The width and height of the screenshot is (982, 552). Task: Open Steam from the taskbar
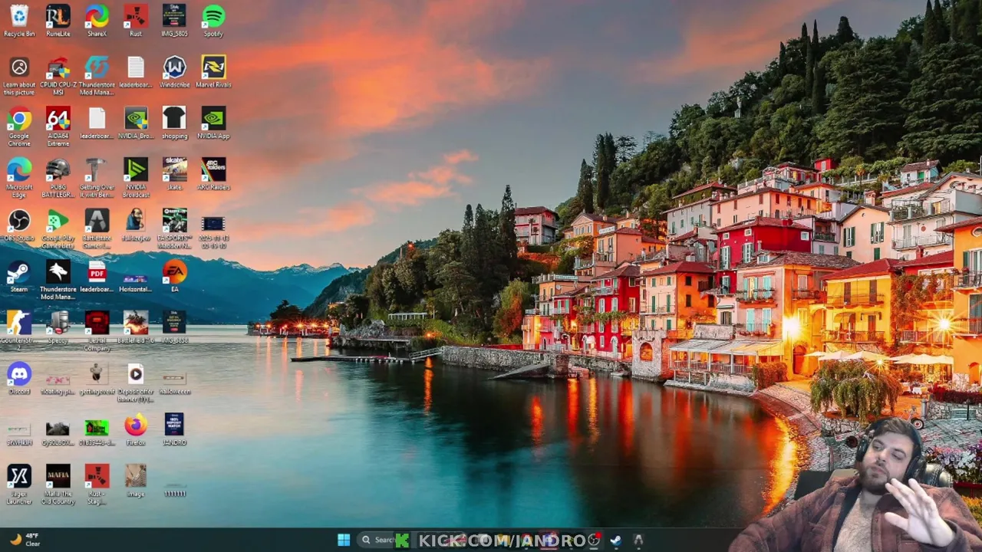click(x=615, y=540)
